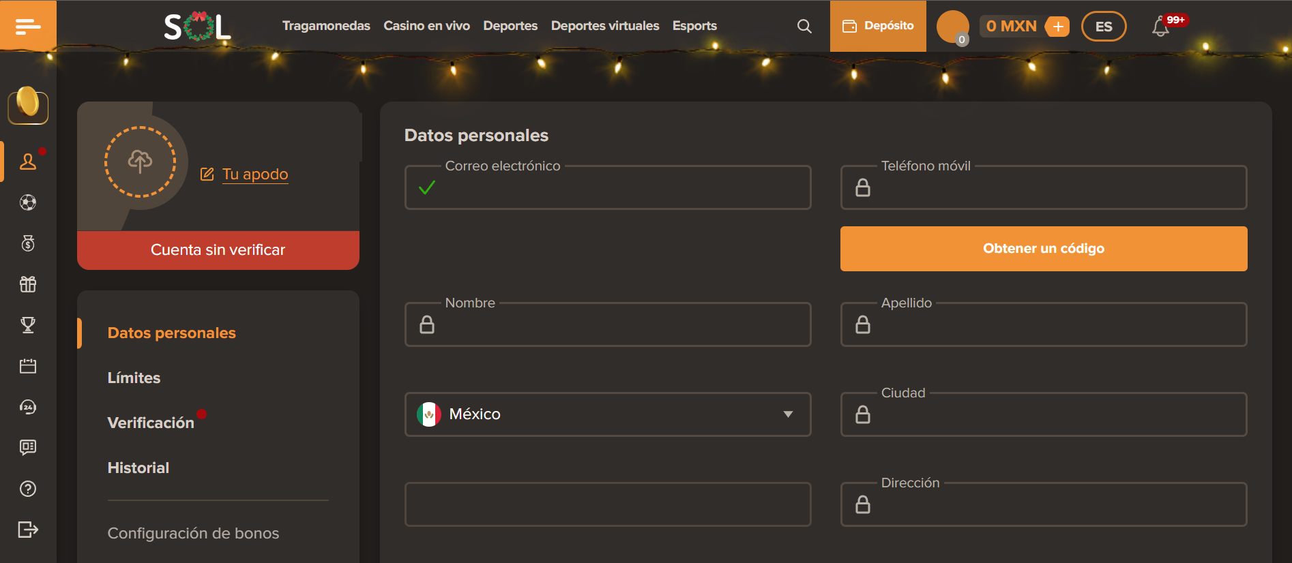The height and width of the screenshot is (563, 1292).
Task: Click the logout icon in sidebar
Action: pos(28,530)
